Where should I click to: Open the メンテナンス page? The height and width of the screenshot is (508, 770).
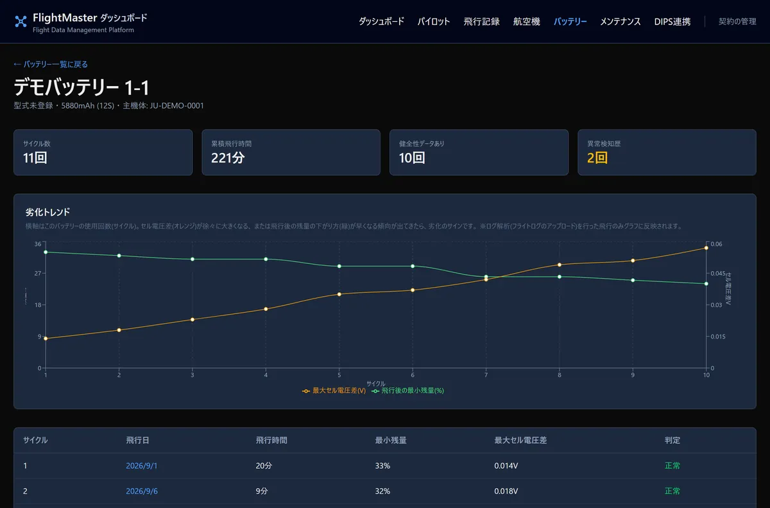pos(620,22)
